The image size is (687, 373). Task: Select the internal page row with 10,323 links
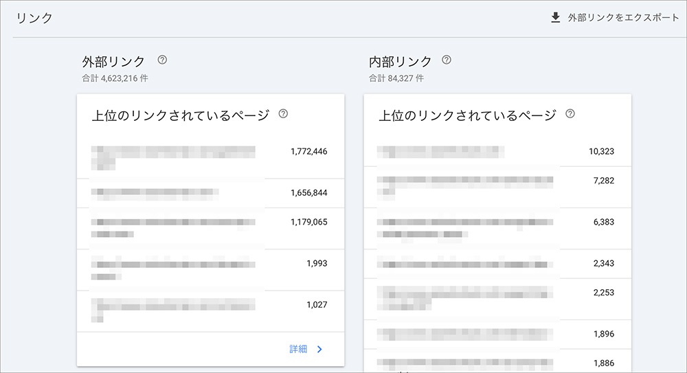(497, 151)
